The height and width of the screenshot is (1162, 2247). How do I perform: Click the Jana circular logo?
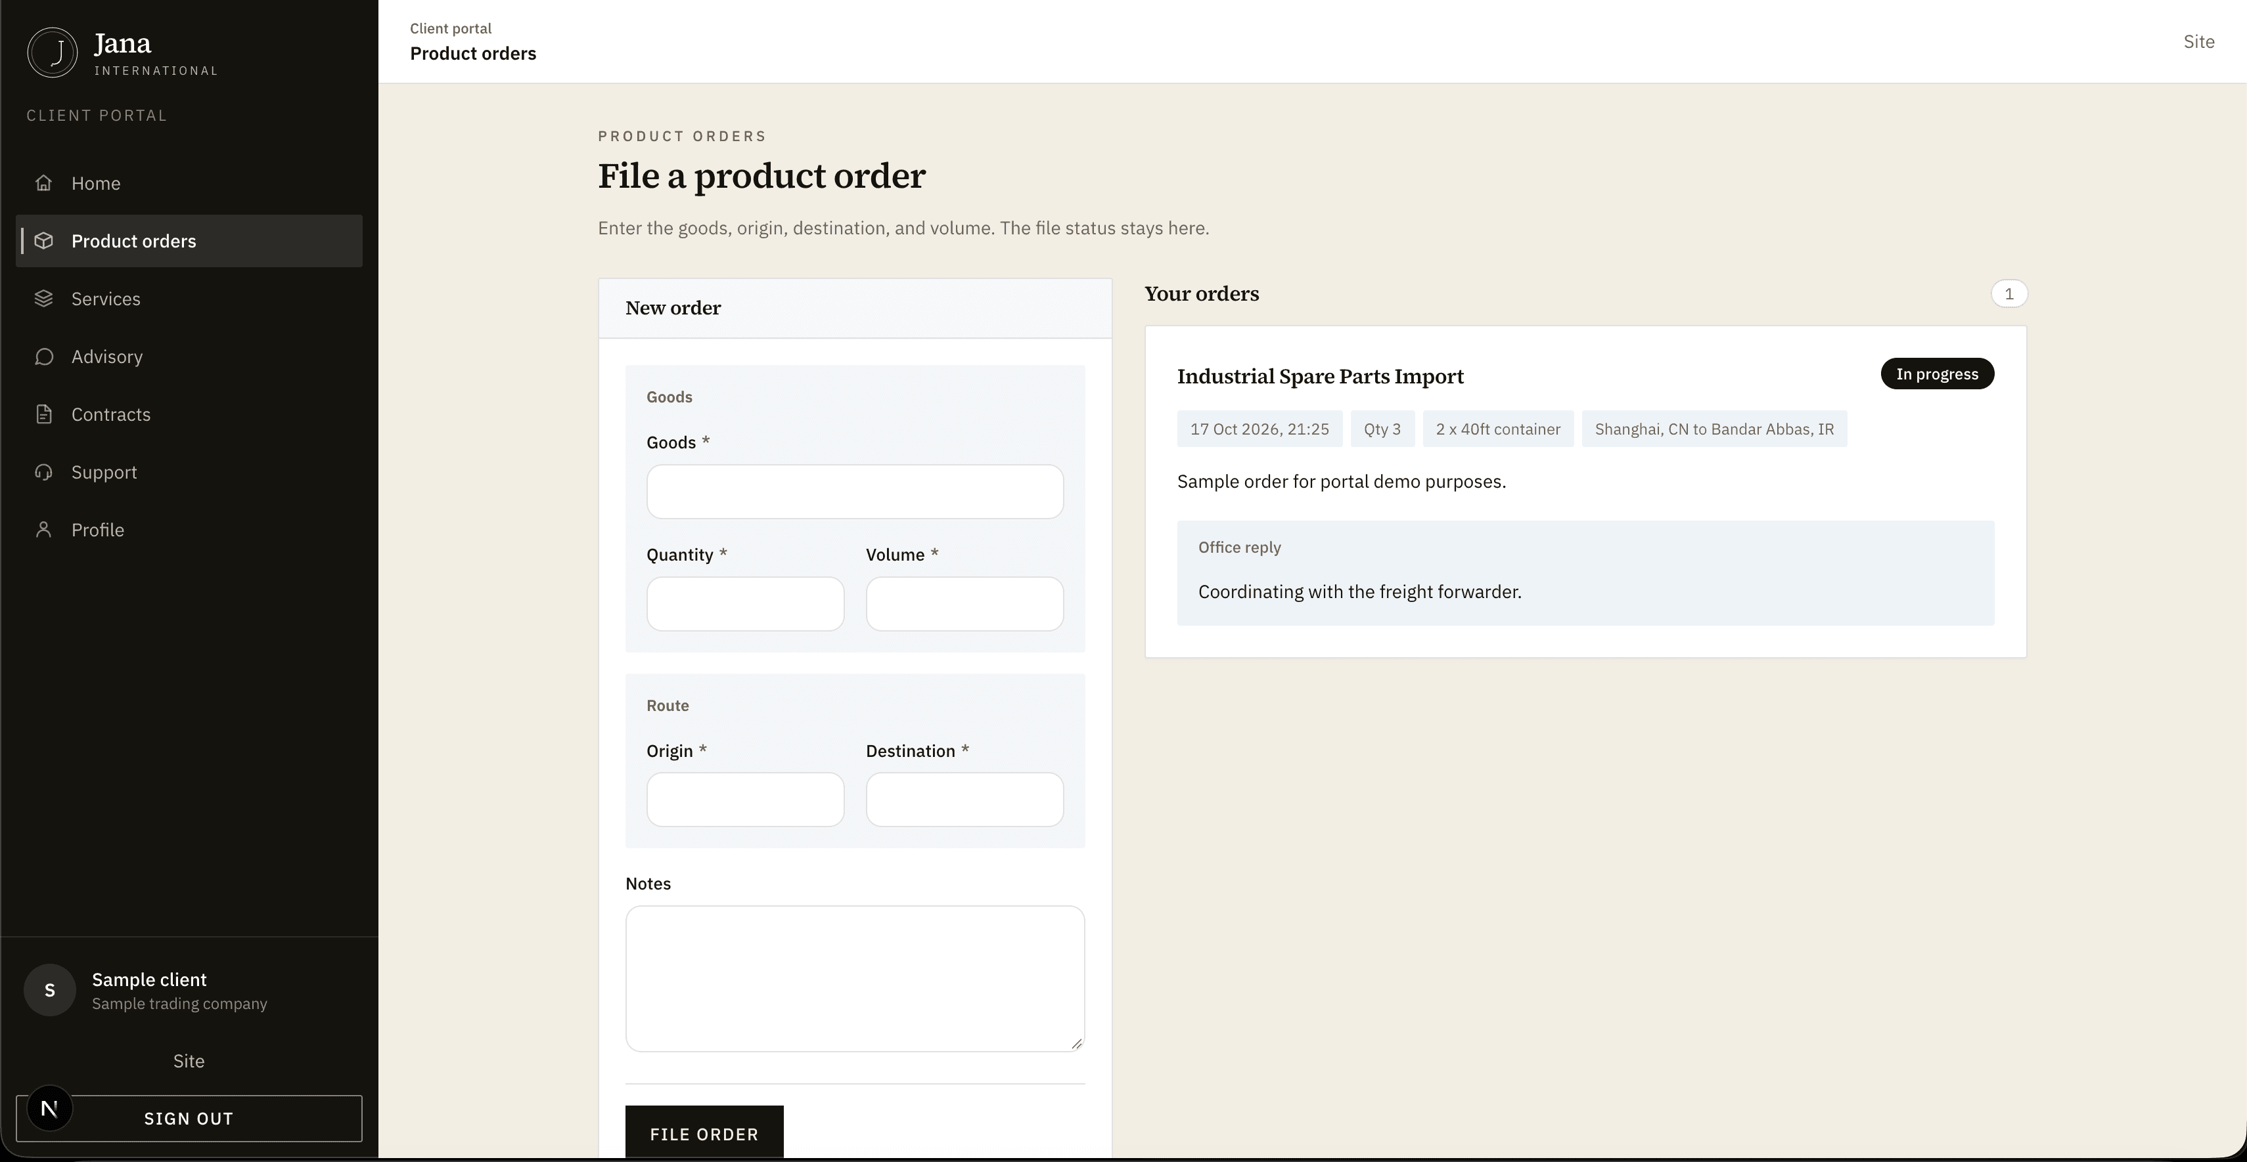click(x=53, y=53)
